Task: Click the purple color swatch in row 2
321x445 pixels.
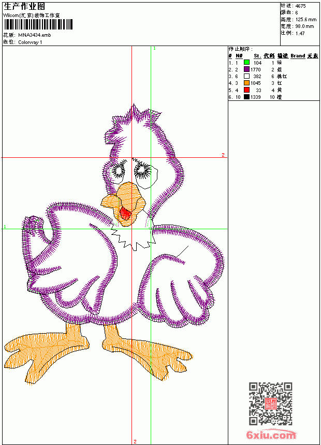Action: click(x=246, y=69)
